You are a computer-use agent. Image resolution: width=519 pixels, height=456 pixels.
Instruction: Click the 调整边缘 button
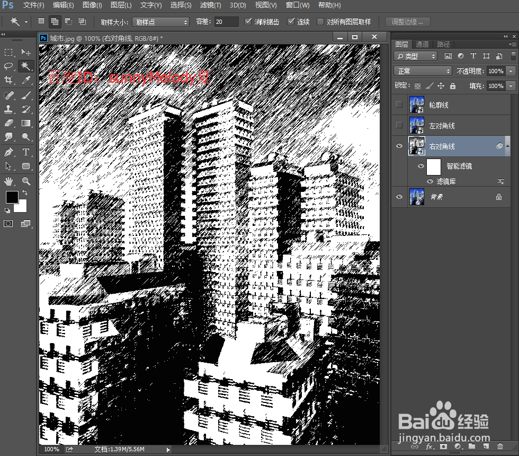[408, 22]
